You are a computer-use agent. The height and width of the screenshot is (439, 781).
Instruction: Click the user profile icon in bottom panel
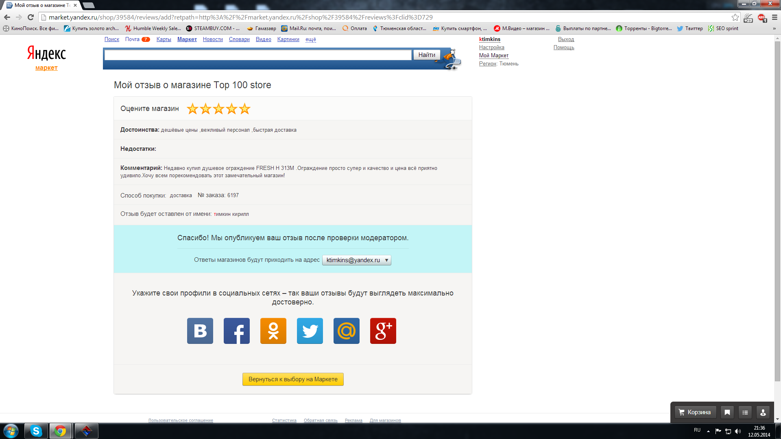763,412
